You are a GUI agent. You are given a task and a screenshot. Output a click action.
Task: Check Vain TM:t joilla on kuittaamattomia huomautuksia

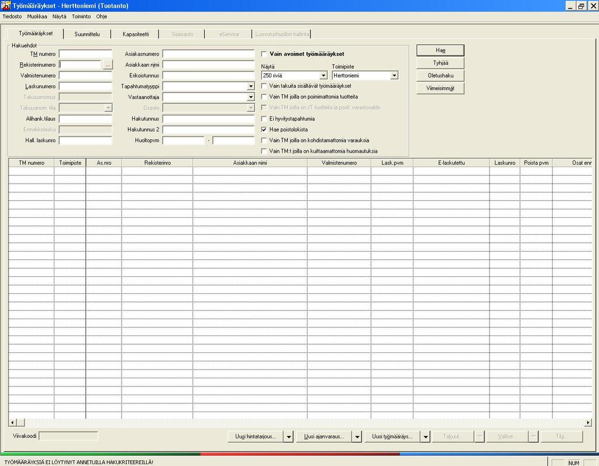click(264, 151)
